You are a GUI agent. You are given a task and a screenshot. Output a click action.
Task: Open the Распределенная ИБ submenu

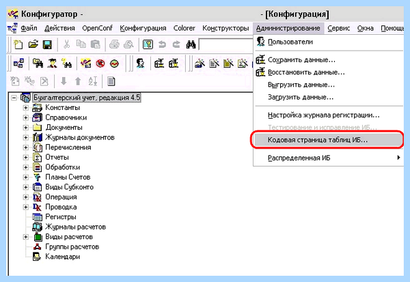pyautogui.click(x=329, y=158)
